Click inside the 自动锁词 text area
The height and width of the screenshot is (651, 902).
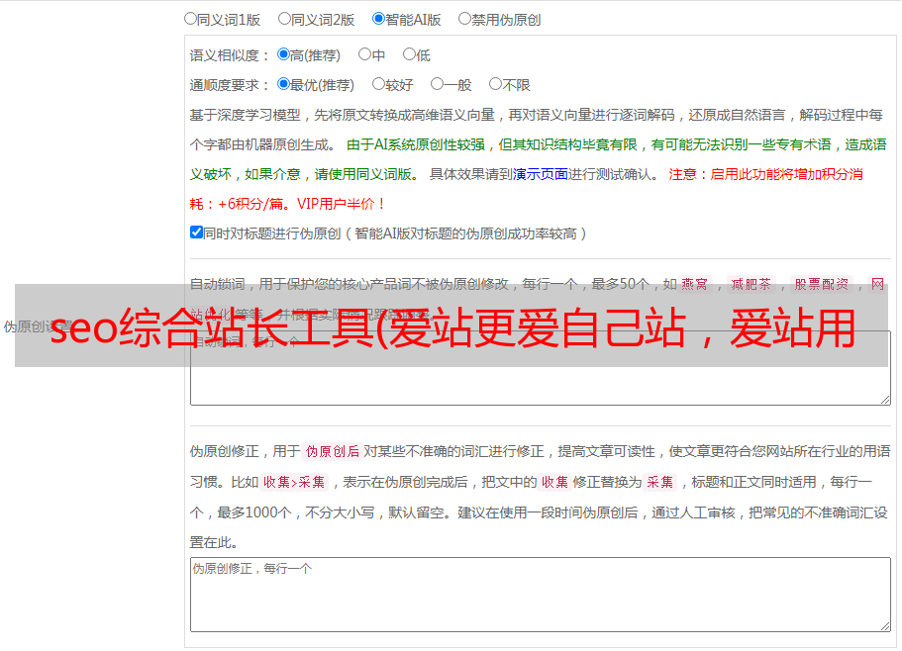tap(541, 385)
